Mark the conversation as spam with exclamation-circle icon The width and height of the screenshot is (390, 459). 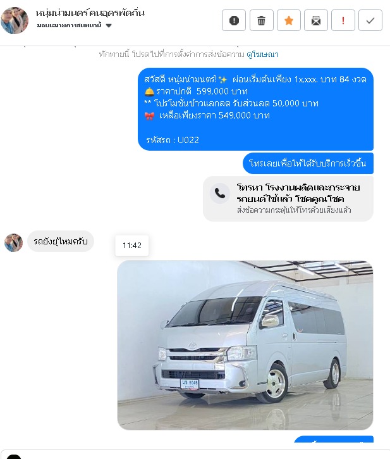coord(234,20)
